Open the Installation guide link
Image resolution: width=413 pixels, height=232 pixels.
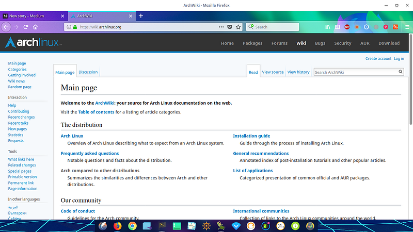coord(251,136)
